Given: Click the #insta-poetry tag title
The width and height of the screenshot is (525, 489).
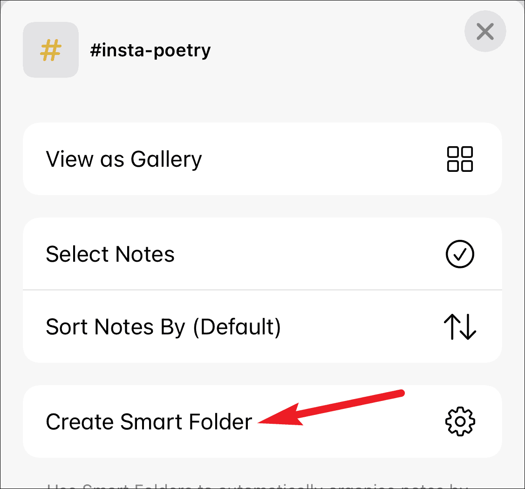Looking at the screenshot, I should [151, 50].
